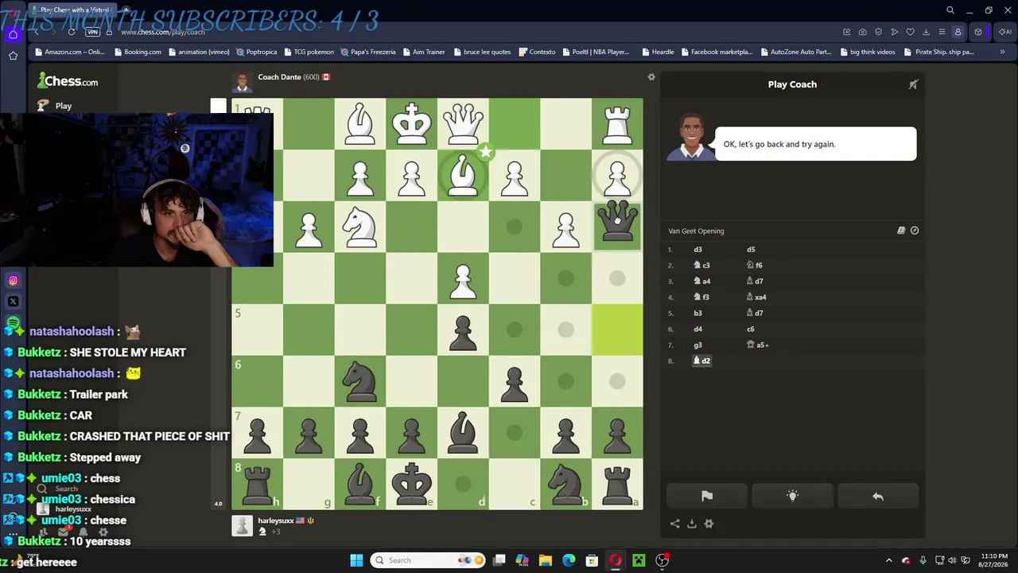Open big think videos bookmark

coord(867,53)
